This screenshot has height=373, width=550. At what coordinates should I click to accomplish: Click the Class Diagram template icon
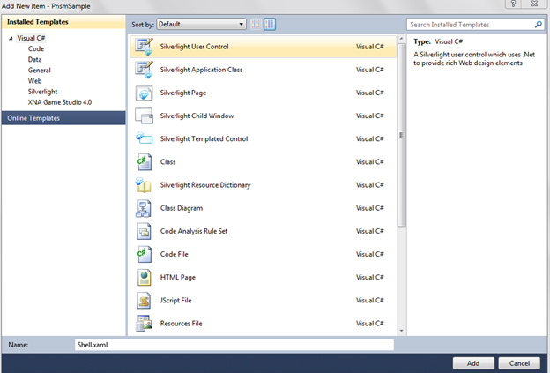pyautogui.click(x=144, y=208)
